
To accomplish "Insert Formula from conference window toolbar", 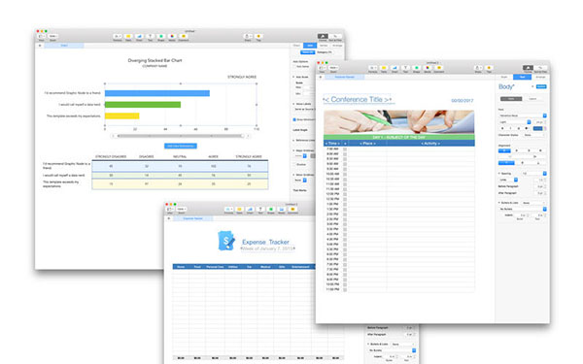I will (373, 68).
